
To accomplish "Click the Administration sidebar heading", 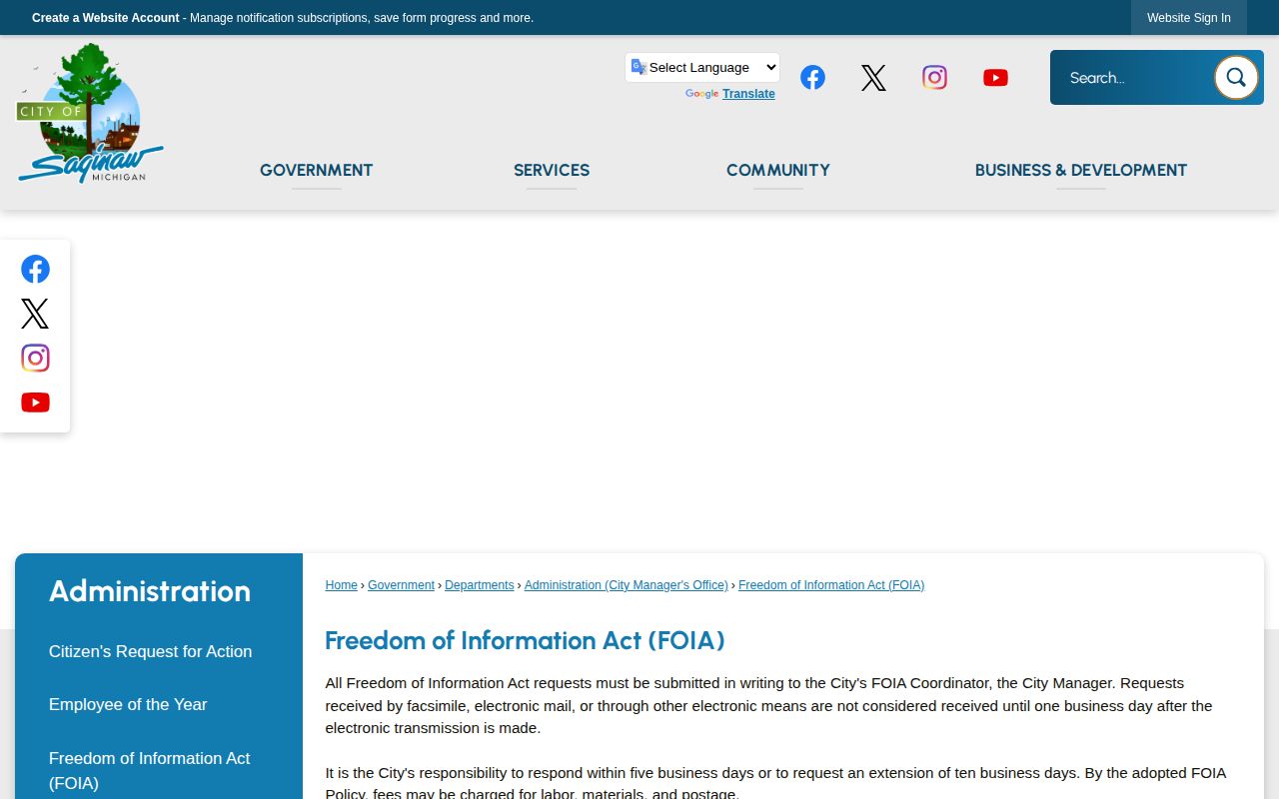I will coord(150,590).
